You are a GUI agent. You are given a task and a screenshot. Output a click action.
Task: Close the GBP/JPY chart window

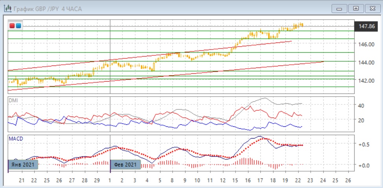coord(372,8)
